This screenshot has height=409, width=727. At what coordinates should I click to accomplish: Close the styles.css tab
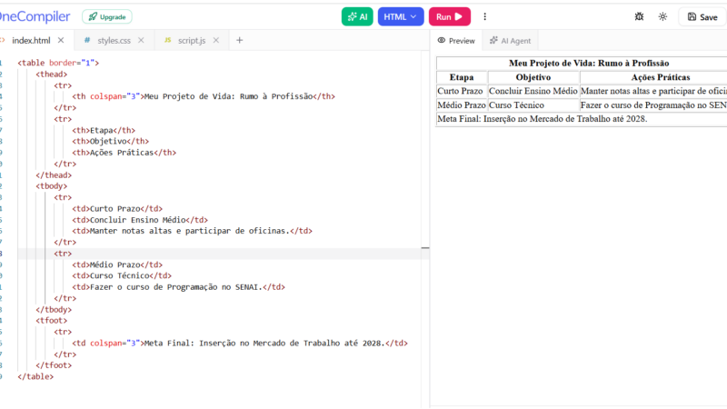[x=141, y=40]
